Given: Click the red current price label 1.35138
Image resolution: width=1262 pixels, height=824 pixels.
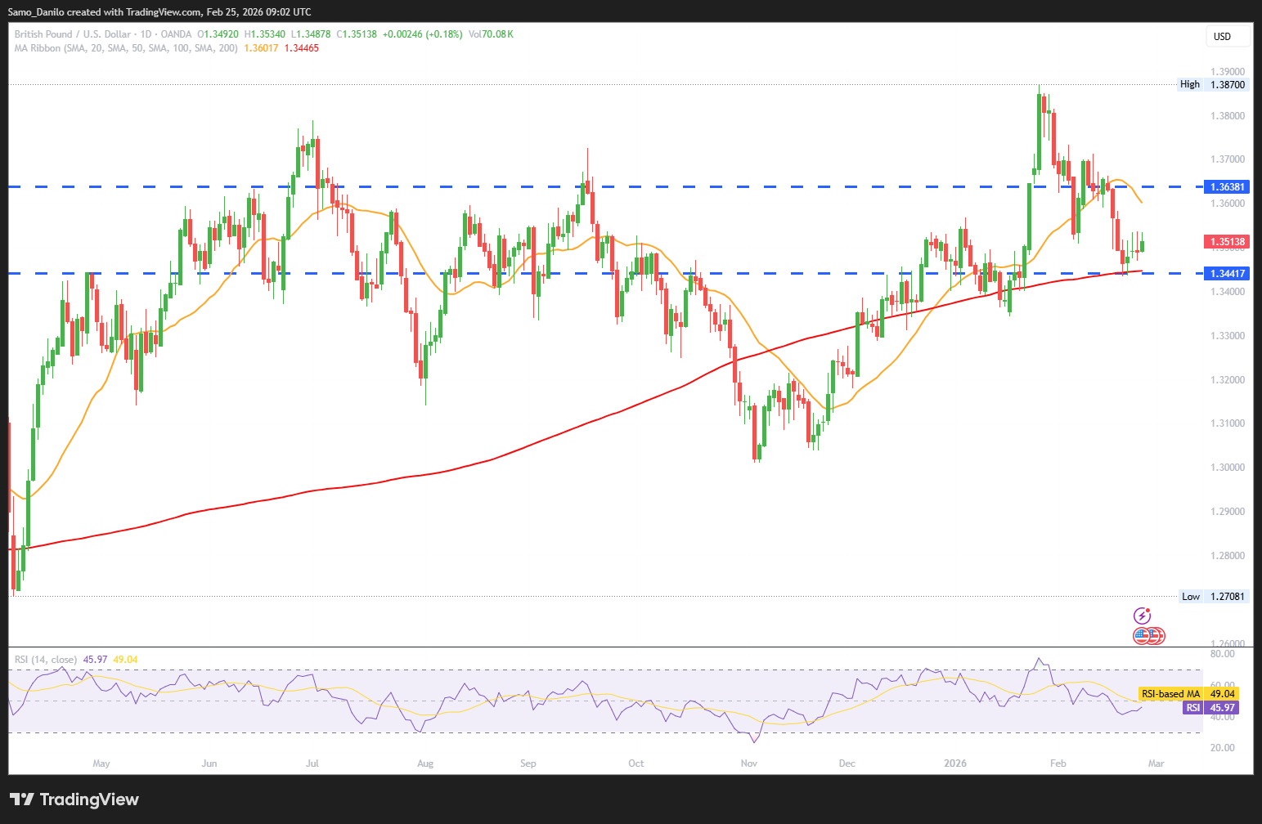Looking at the screenshot, I should pos(1227,241).
